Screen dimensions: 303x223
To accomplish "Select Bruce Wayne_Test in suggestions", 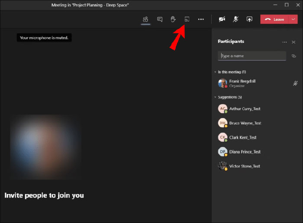I will pos(245,123).
